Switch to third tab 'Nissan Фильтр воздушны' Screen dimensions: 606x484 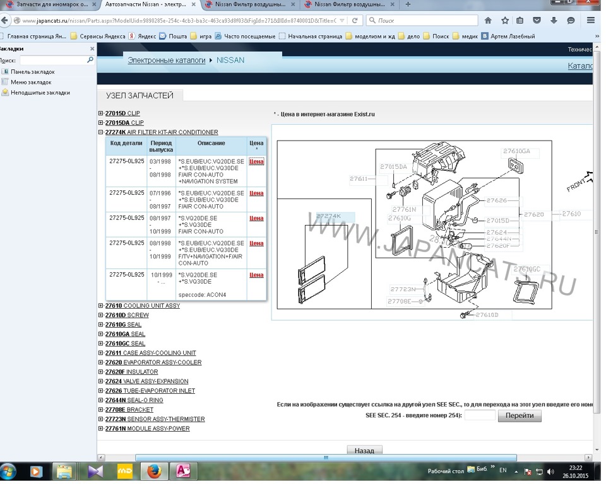pyautogui.click(x=250, y=4)
